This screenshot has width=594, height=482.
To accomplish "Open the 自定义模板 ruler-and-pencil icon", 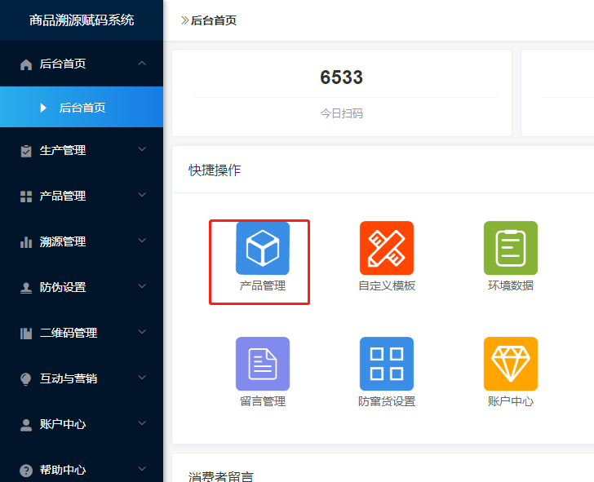I will tap(386, 248).
